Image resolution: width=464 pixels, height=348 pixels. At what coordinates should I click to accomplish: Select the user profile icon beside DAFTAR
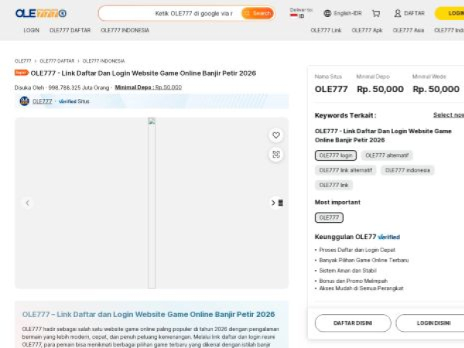click(397, 13)
